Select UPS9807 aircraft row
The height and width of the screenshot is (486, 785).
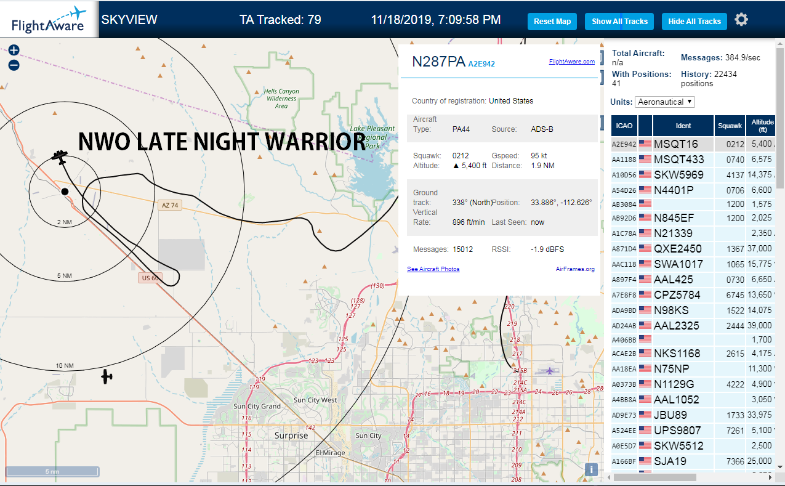click(x=693, y=431)
